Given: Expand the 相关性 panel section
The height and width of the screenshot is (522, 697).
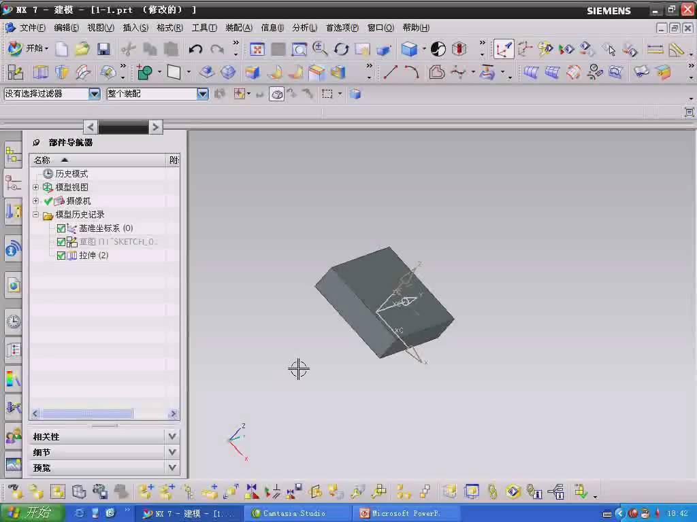Looking at the screenshot, I should tap(172, 436).
